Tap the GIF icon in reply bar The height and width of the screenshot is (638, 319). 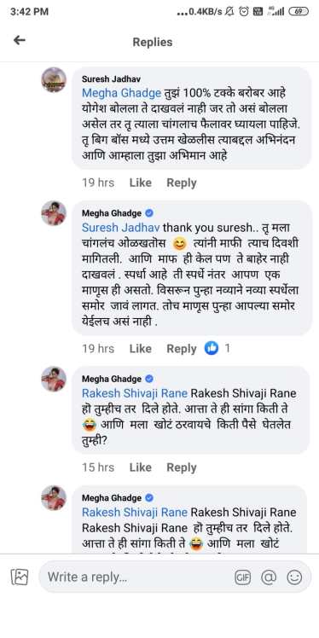tap(242, 577)
